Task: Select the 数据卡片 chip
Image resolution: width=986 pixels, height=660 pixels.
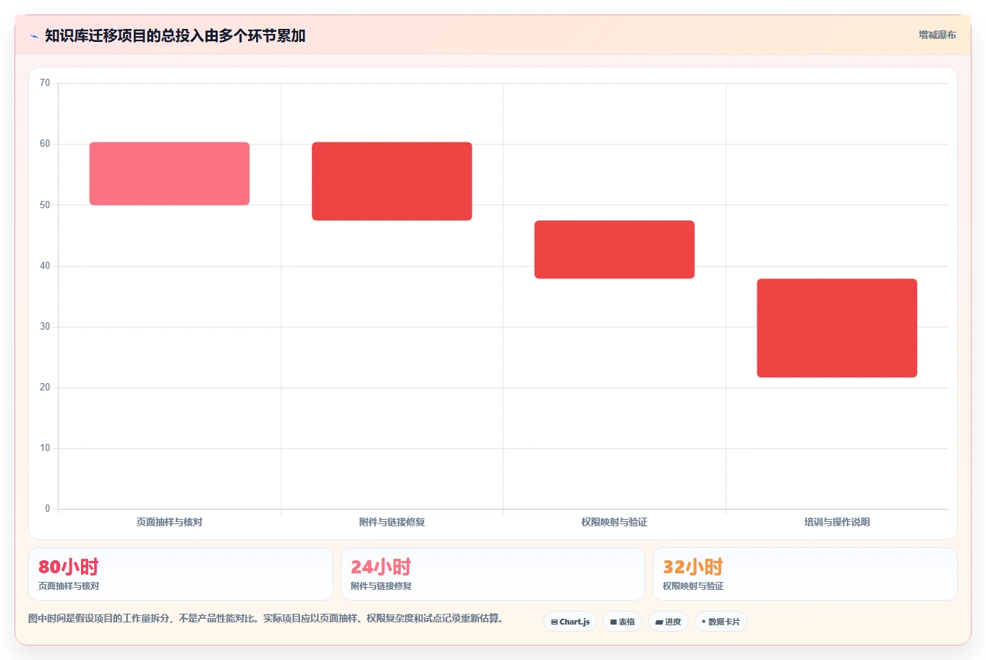Action: 721,622
